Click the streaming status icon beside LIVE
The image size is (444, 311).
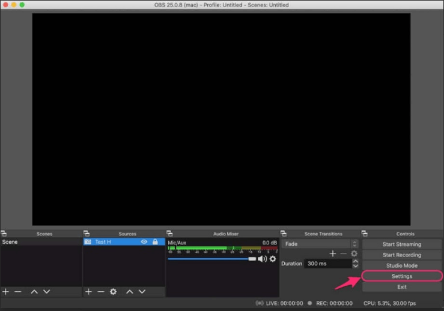260,303
